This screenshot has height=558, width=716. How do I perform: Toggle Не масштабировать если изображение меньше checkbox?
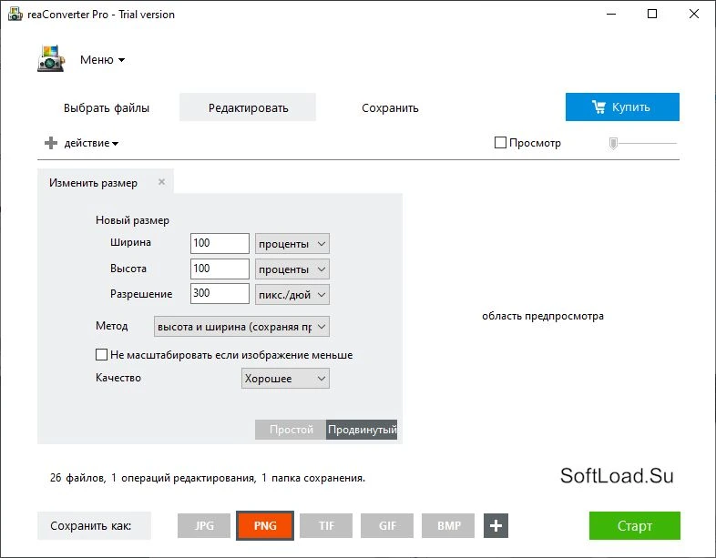pos(101,354)
